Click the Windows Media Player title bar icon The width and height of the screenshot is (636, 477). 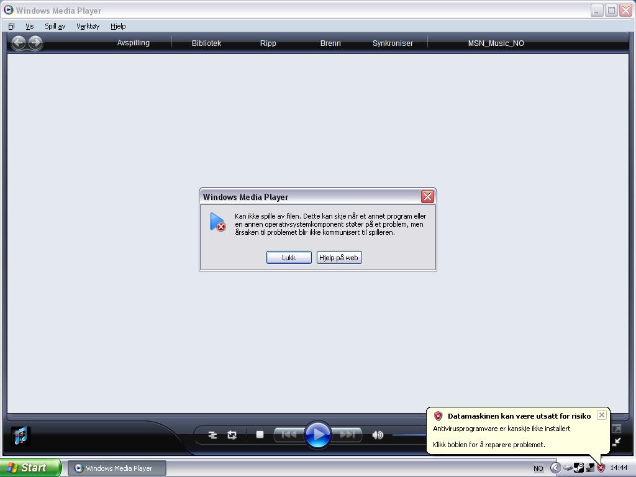point(8,10)
